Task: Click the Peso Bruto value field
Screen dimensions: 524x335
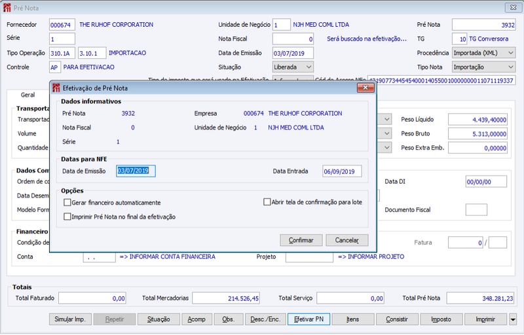Action: 478,133
